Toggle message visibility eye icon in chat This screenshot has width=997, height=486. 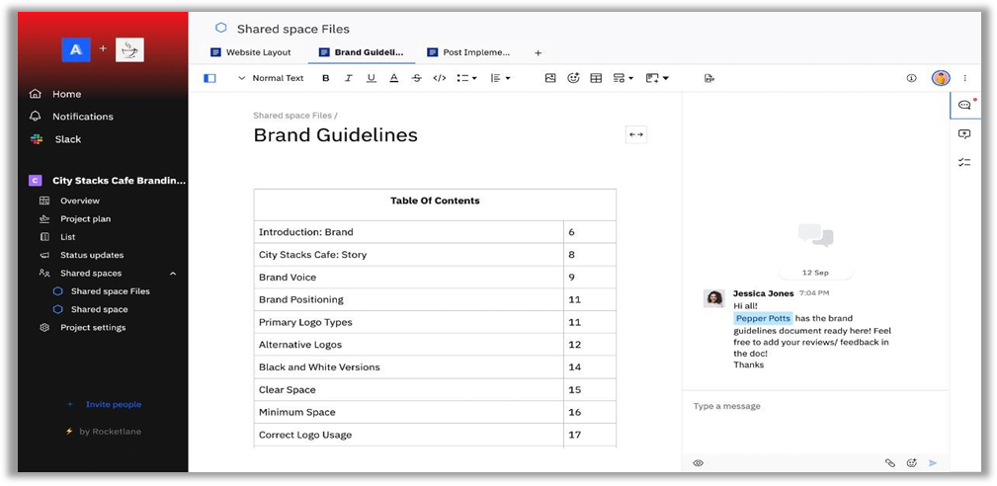click(x=698, y=462)
